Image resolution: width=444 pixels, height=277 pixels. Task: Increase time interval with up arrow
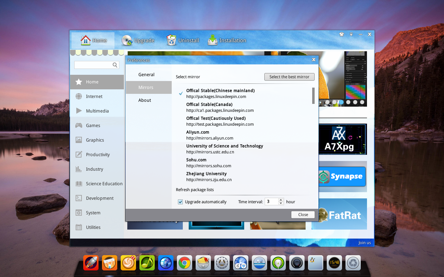pyautogui.click(x=281, y=200)
